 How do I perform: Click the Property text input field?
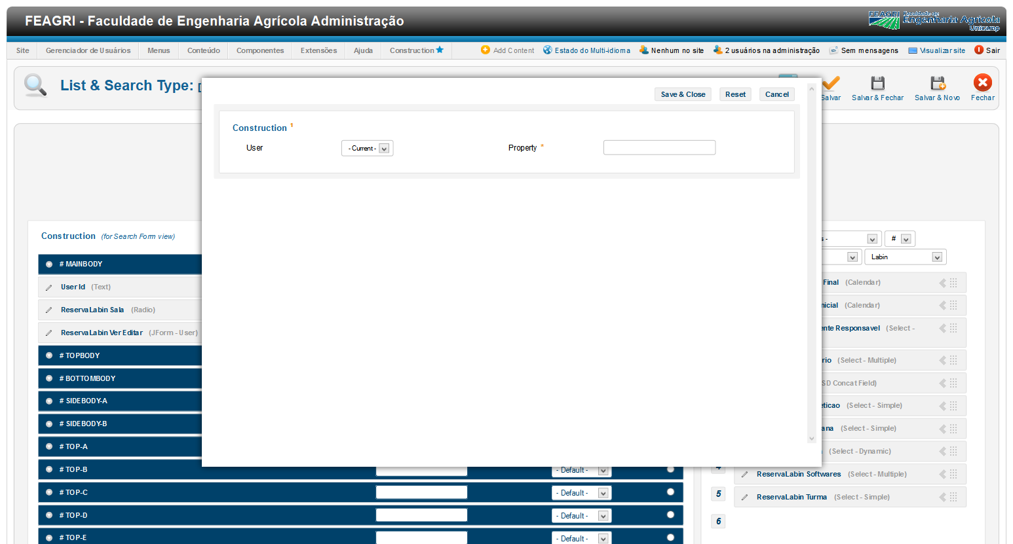coord(659,148)
